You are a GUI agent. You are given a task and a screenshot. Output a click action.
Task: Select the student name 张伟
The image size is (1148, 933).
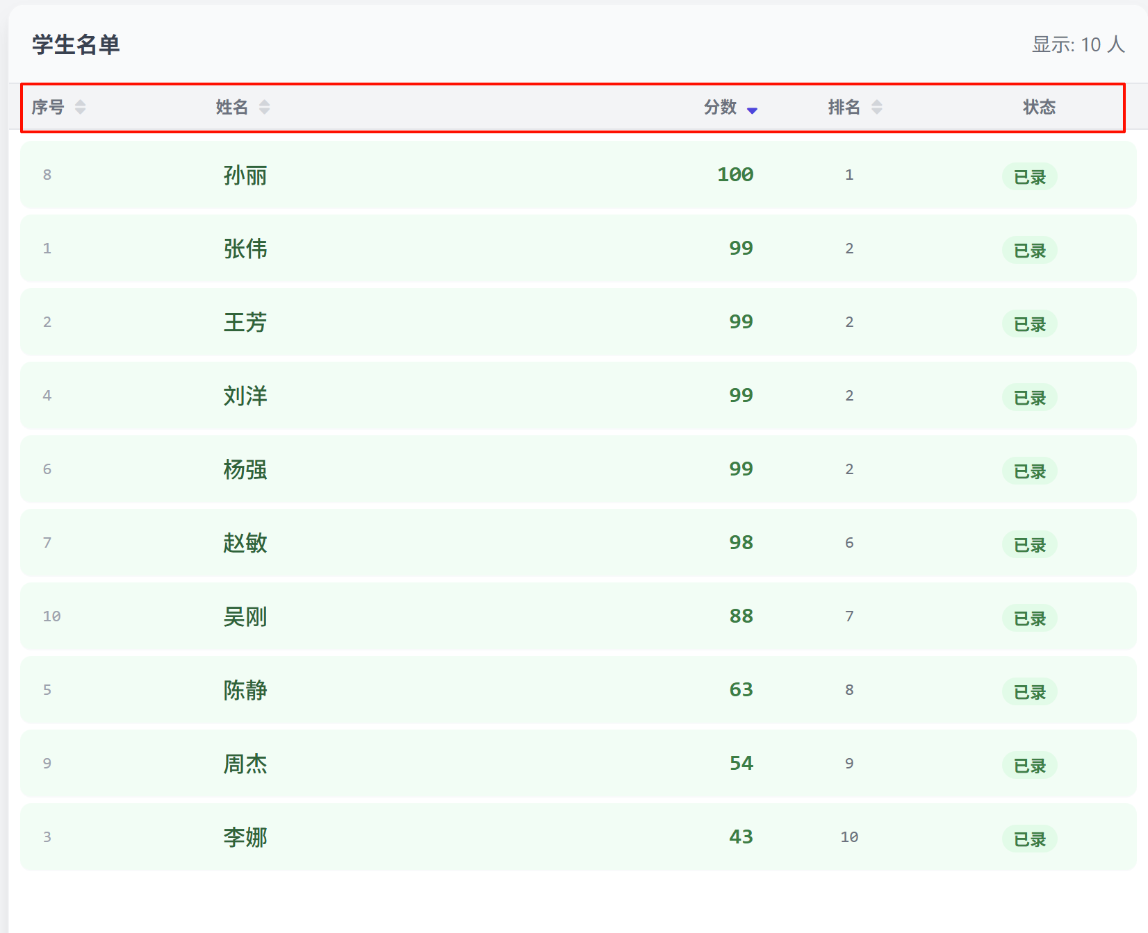coord(245,249)
